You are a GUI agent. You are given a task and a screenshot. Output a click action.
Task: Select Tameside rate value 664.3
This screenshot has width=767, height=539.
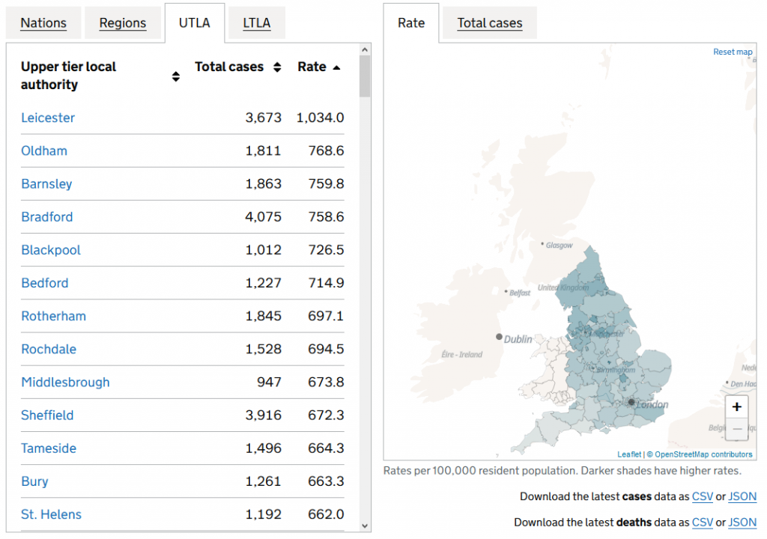(x=326, y=448)
